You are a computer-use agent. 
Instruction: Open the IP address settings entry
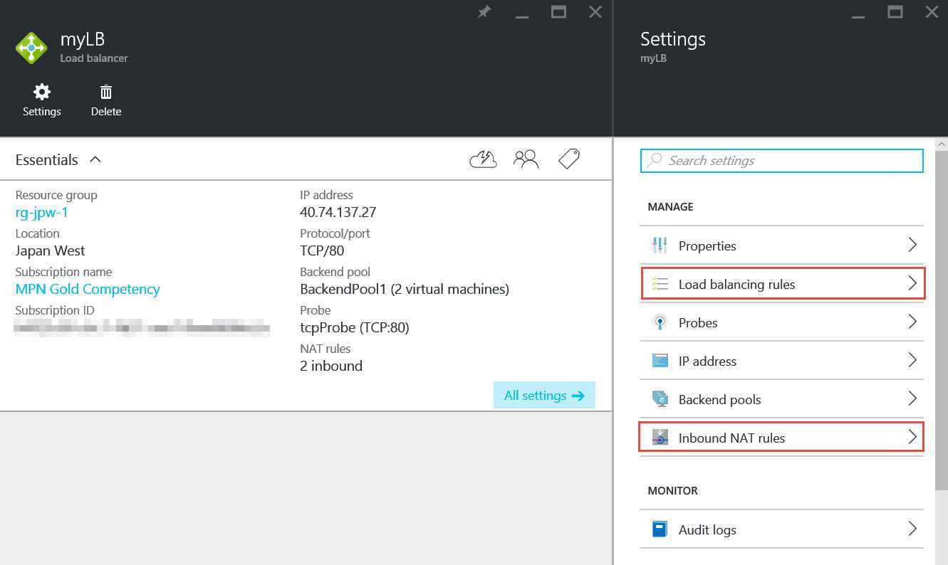point(782,361)
